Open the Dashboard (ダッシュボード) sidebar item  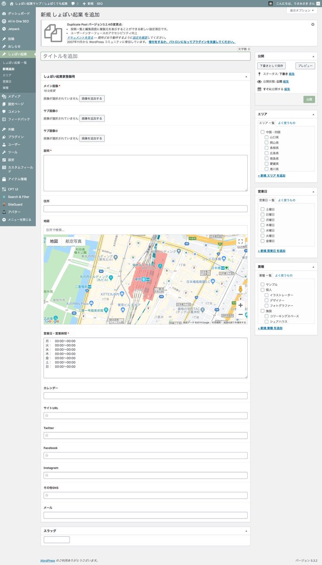tap(18, 14)
